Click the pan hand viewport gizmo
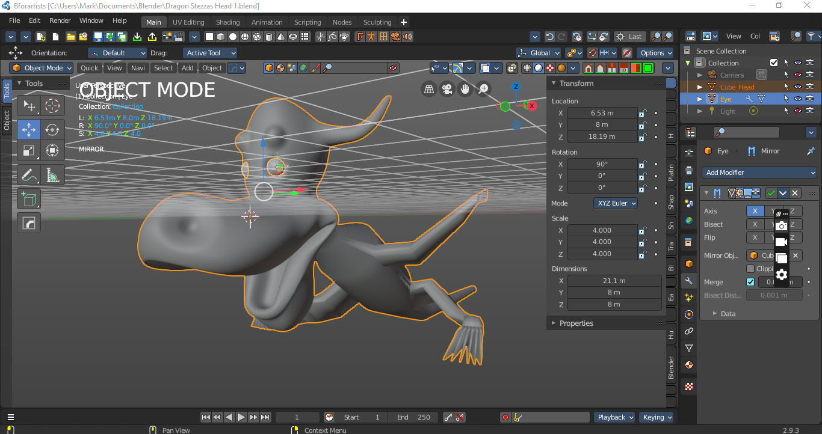 [465, 90]
